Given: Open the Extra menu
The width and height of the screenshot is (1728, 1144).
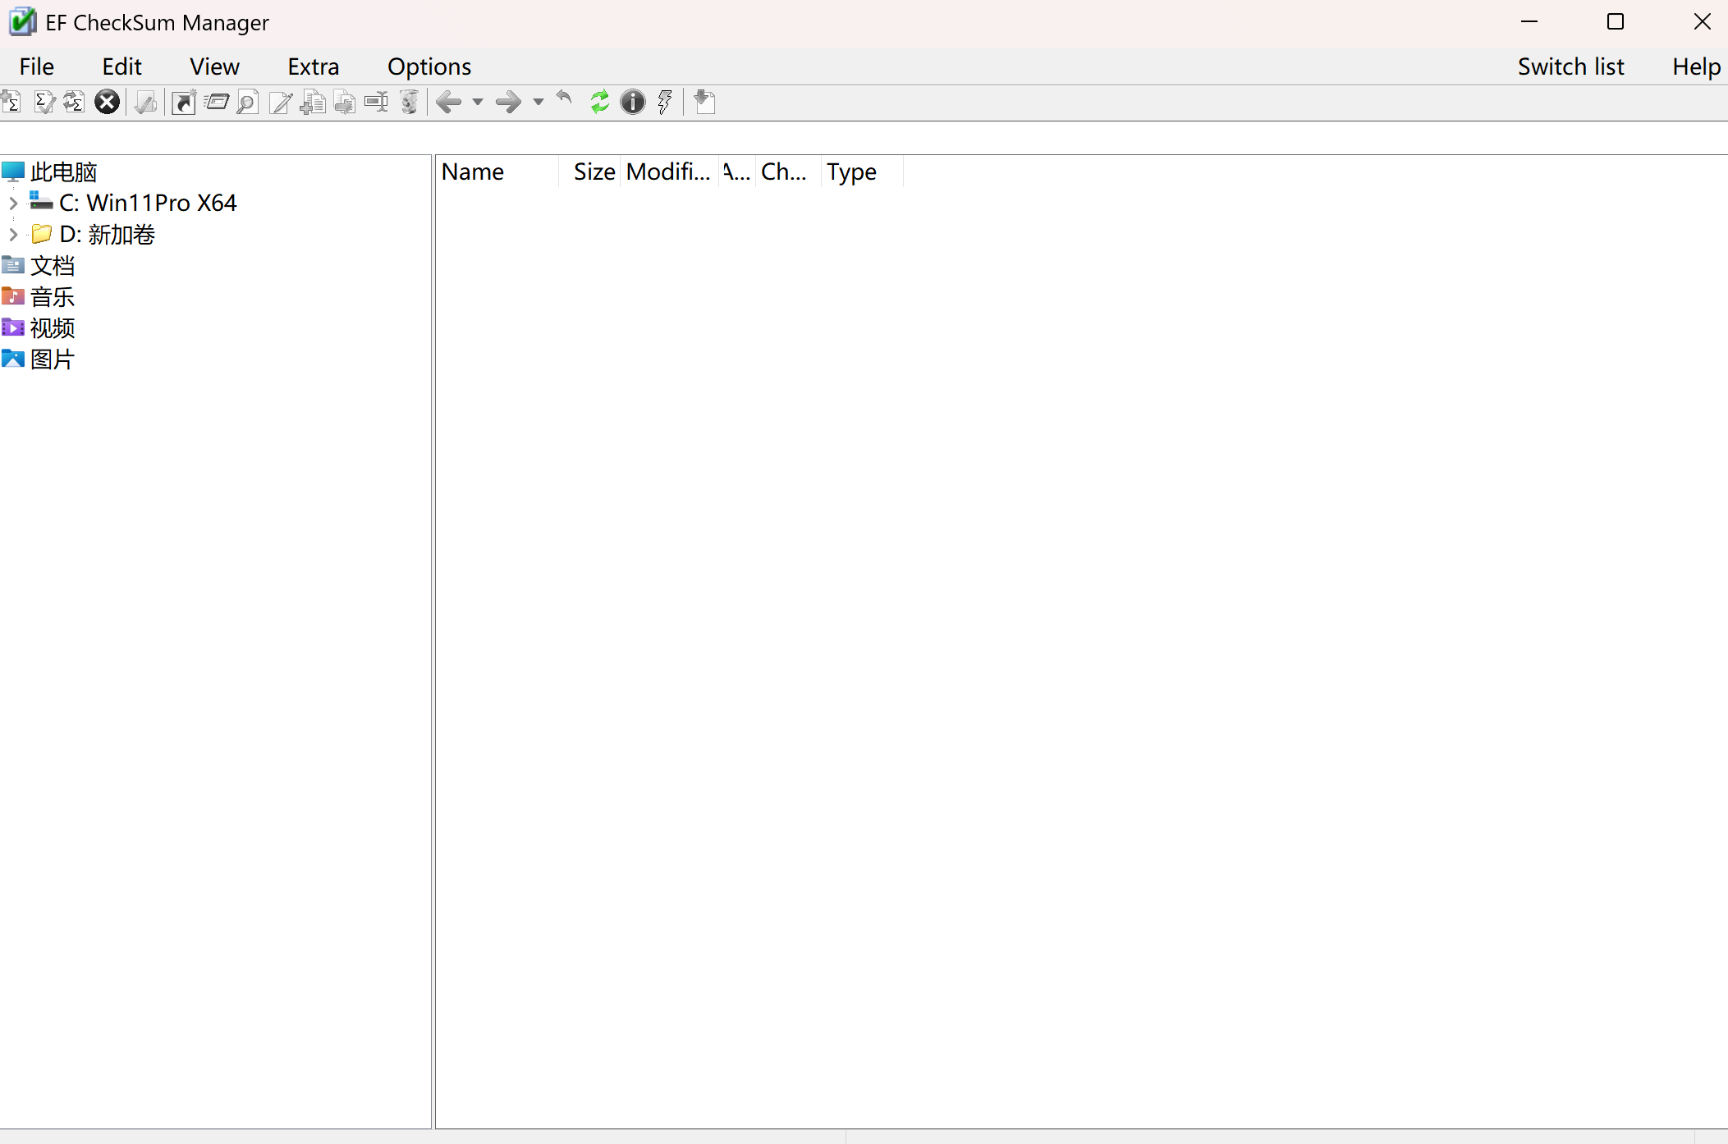Looking at the screenshot, I should 314,66.
